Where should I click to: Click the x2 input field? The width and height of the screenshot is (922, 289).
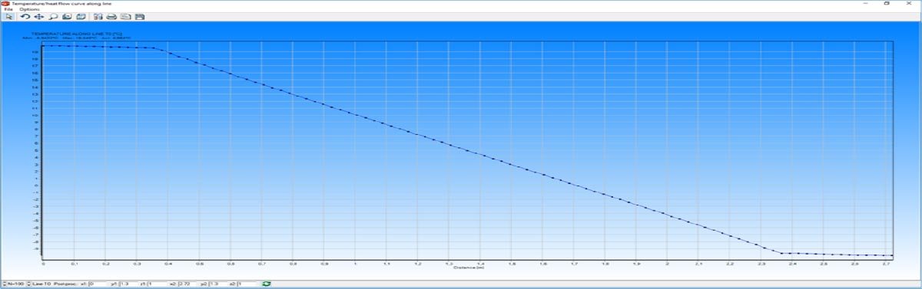(188, 284)
